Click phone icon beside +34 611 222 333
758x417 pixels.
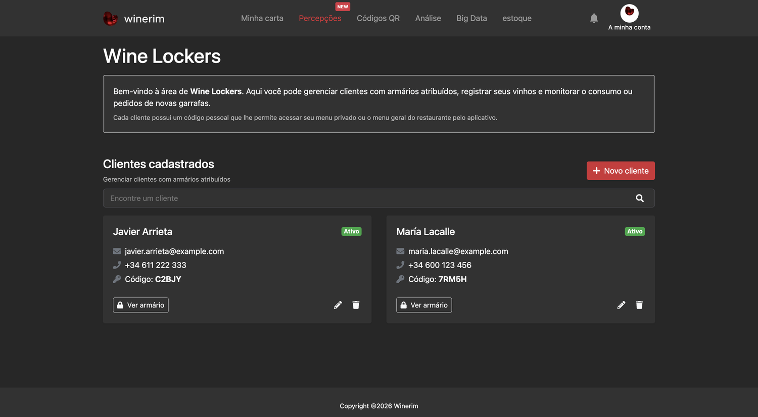click(117, 265)
